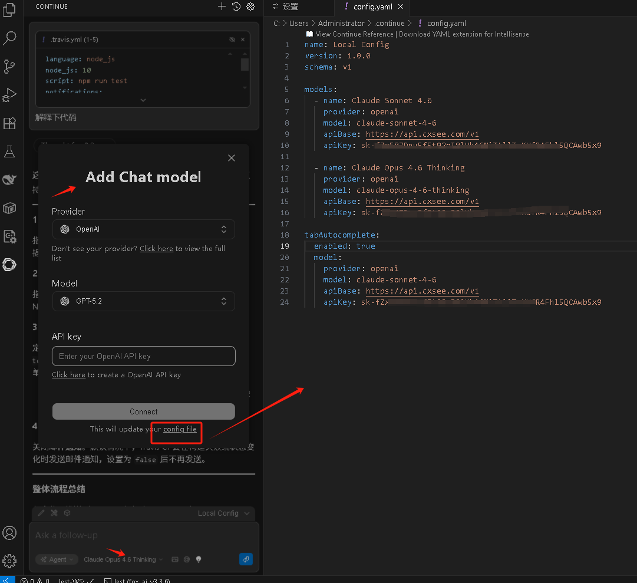Click 'config.yaml' in the breadcrumb path
637x583 pixels.
(447, 23)
